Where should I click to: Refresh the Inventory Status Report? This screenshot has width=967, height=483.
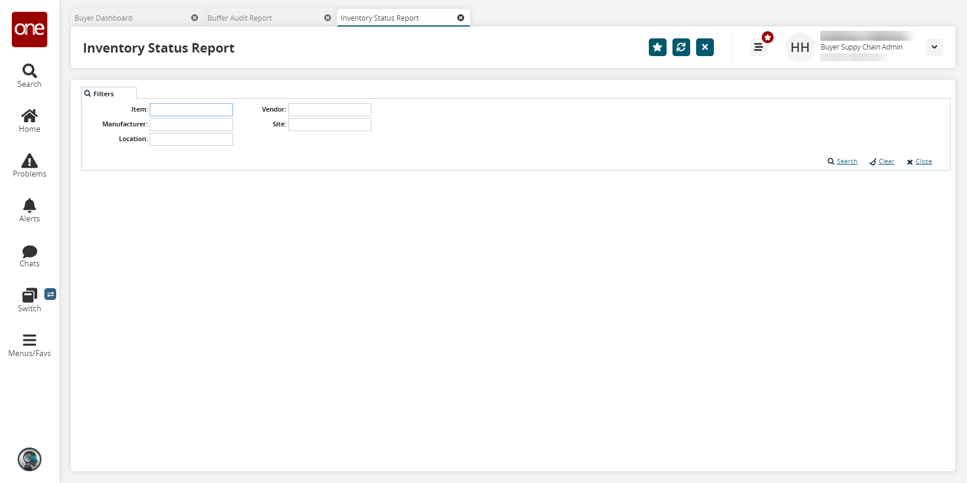[681, 47]
